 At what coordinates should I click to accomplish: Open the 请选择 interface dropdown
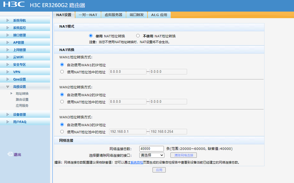152,155
